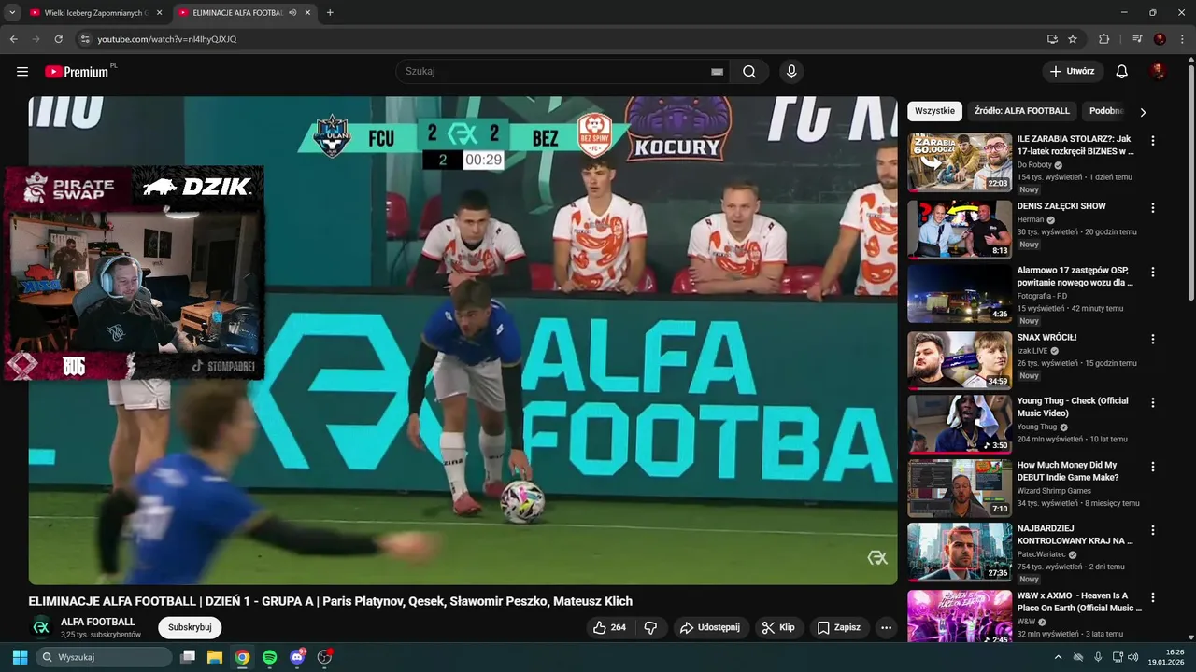Open a new browser tab

click(330, 13)
